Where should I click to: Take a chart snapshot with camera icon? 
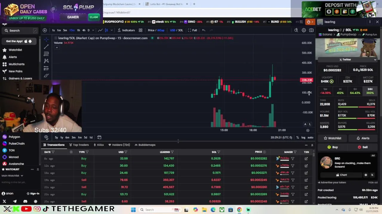click(311, 30)
